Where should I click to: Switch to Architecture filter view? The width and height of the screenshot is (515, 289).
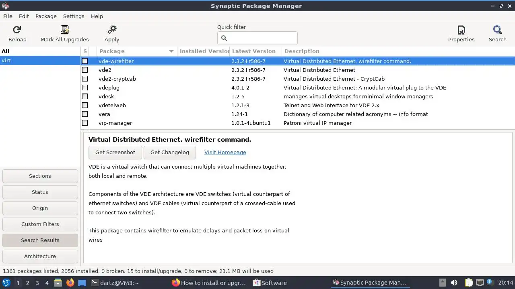click(x=40, y=256)
